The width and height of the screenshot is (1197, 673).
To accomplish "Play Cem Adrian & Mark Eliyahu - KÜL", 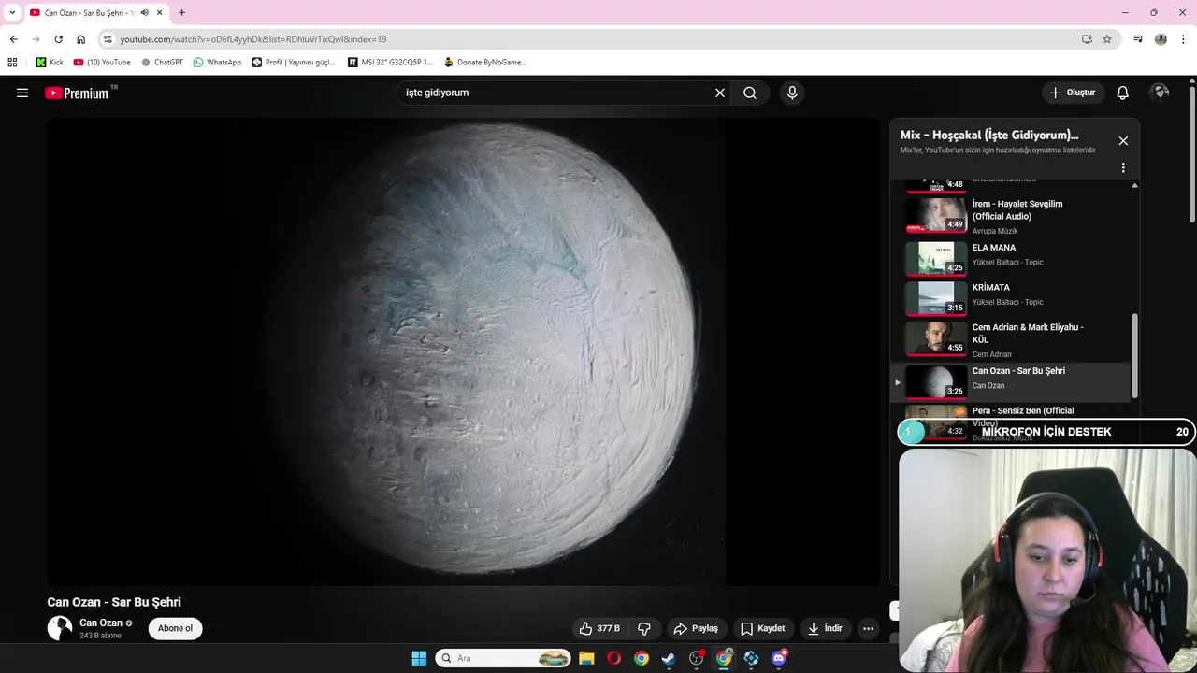I will coord(1016,339).
